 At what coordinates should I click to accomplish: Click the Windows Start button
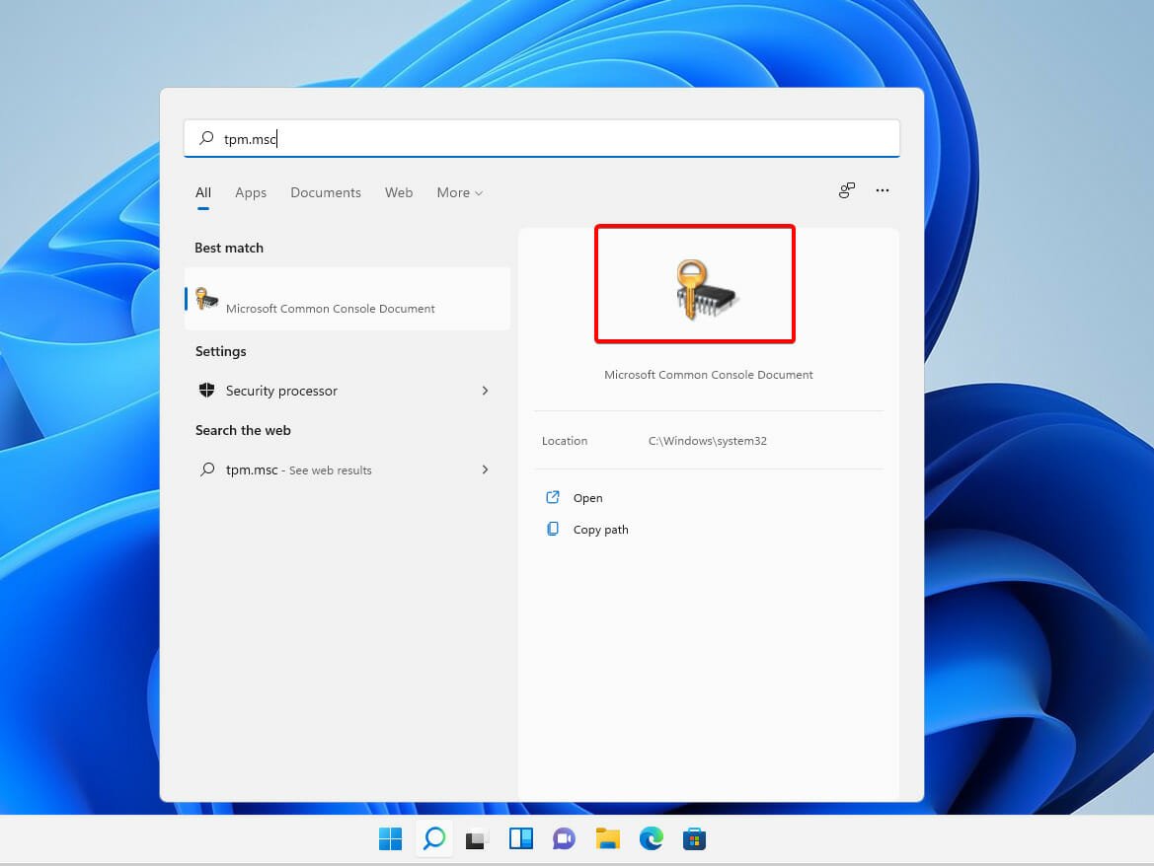tap(390, 837)
